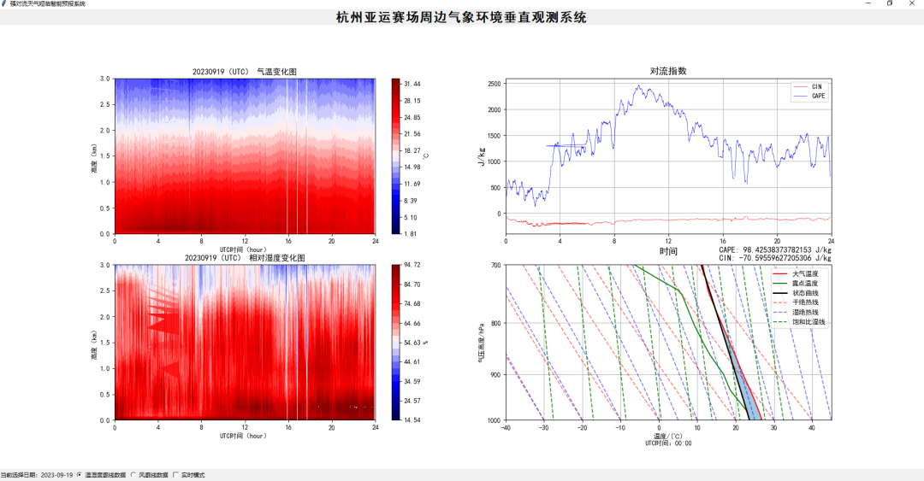The width and height of the screenshot is (924, 481).
Task: Click the J/kg y-axis label
Action: point(482,156)
